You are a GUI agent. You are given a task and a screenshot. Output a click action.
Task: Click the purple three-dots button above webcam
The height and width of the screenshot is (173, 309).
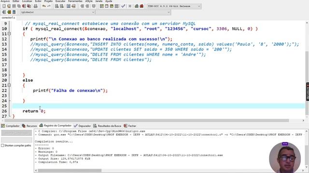285,144
